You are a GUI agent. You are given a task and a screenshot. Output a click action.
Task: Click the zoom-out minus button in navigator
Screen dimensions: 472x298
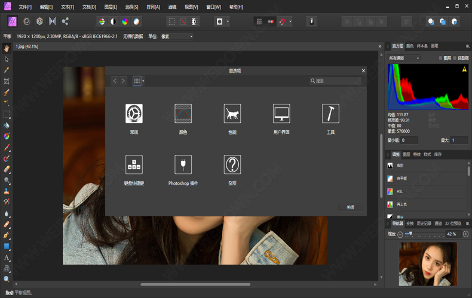tap(400, 234)
